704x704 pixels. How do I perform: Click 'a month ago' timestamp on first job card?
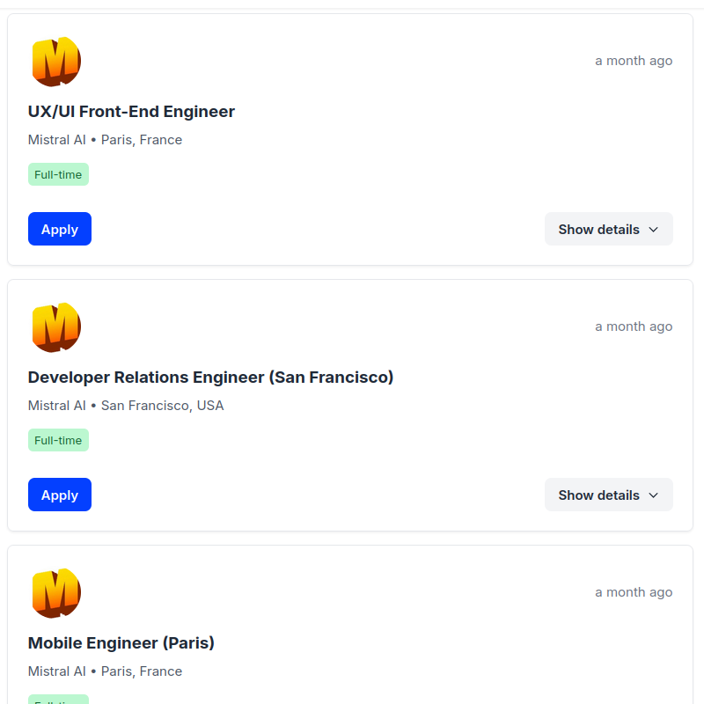[634, 61]
